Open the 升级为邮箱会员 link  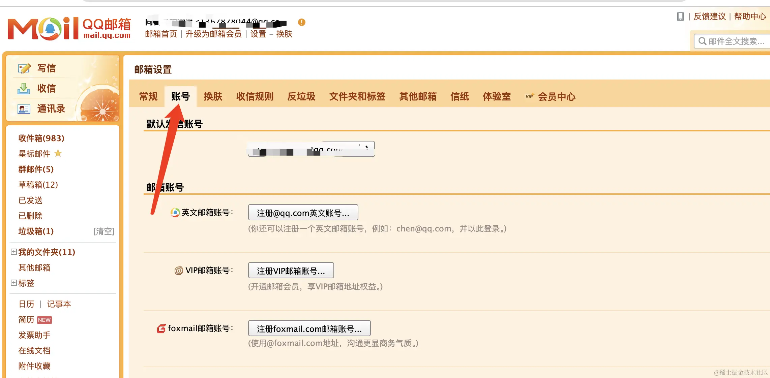213,34
